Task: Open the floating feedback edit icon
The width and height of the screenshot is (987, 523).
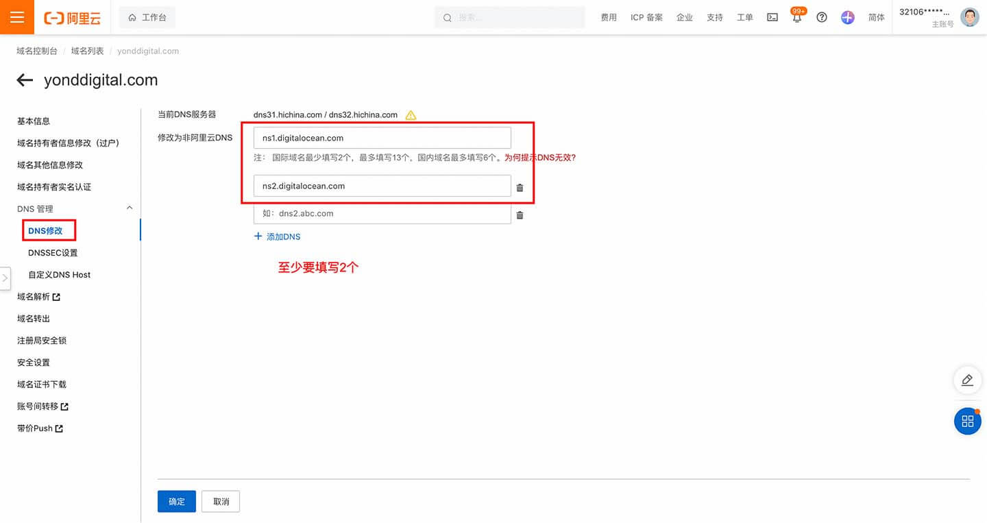Action: point(967,380)
